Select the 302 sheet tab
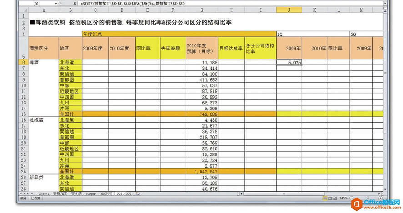 [119, 194]
